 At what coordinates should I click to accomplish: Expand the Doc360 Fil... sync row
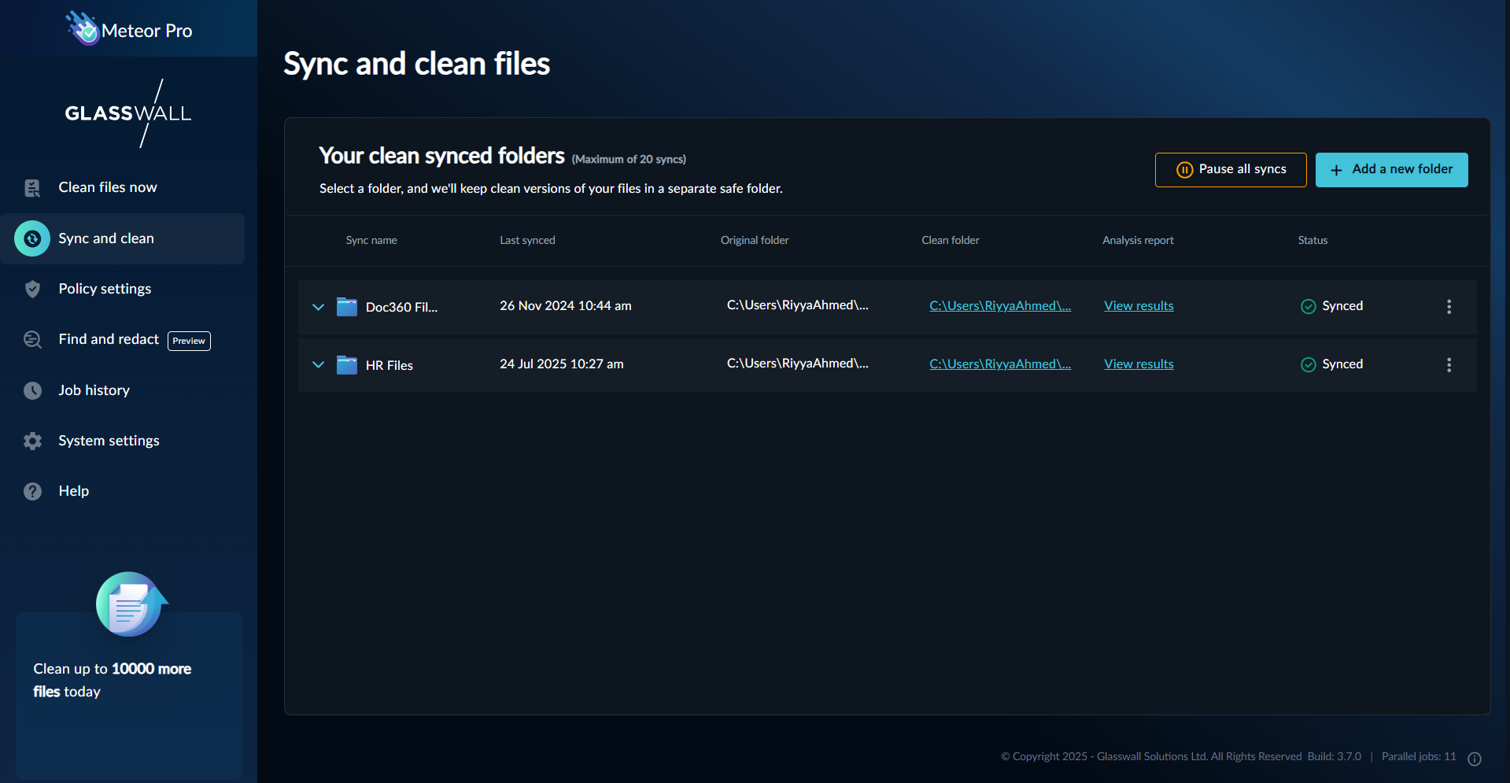point(318,307)
